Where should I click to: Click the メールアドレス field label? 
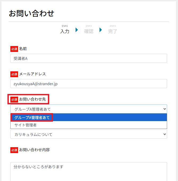pos(32,74)
